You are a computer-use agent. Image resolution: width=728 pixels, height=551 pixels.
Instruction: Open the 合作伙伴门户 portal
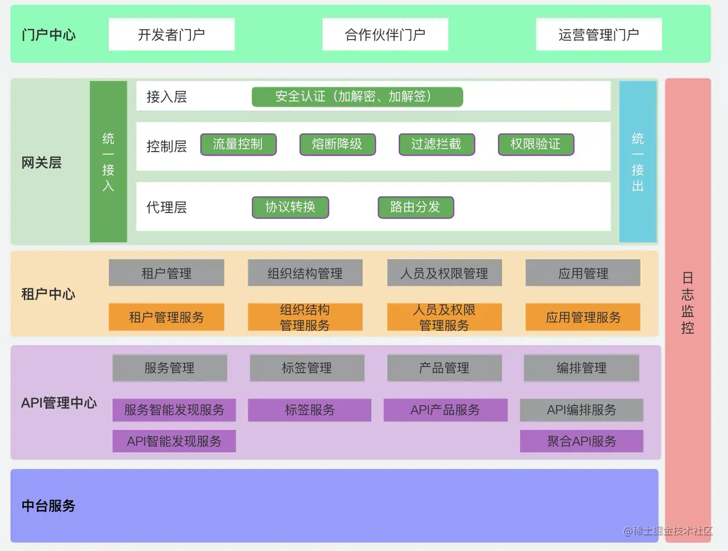pos(385,34)
